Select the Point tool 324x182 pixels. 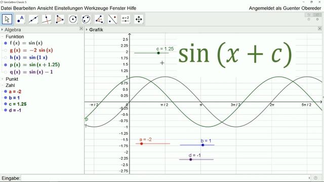[x=20, y=19]
